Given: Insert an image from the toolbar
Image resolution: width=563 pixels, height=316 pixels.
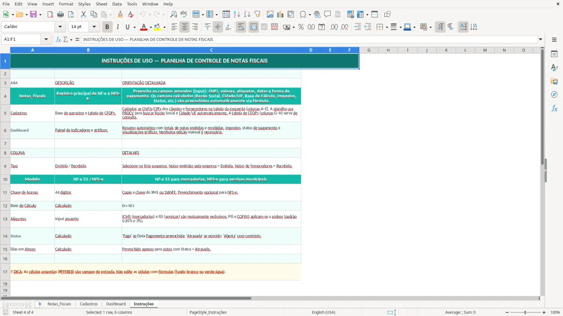Looking at the screenshot, I should coord(270,14).
